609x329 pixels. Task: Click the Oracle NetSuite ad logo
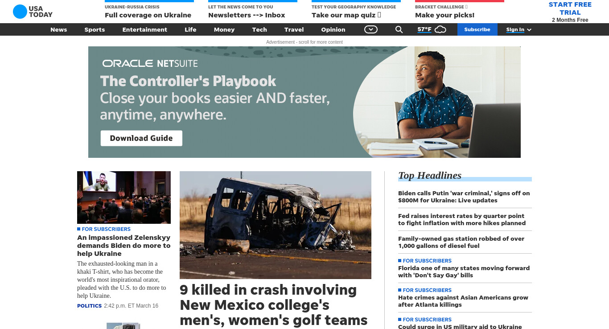[150, 63]
